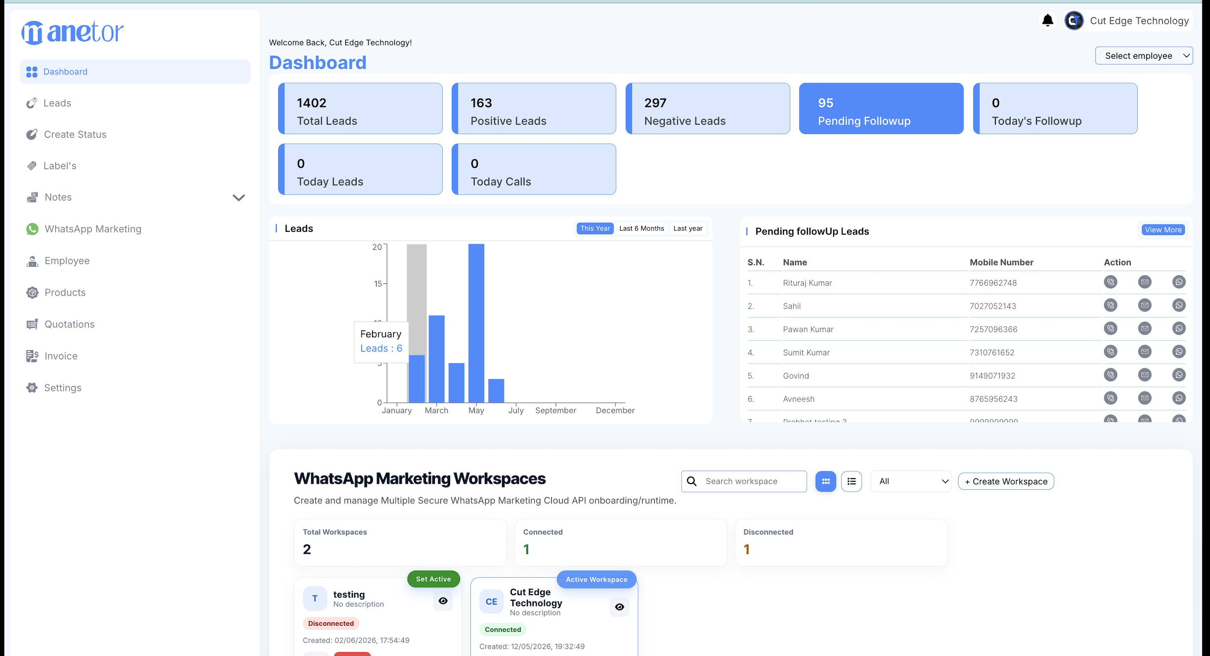Email Avneesh via mail icon
Viewport: 1210px width, 656px height.
point(1145,398)
